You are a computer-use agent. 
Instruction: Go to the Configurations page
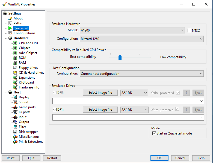(25, 33)
